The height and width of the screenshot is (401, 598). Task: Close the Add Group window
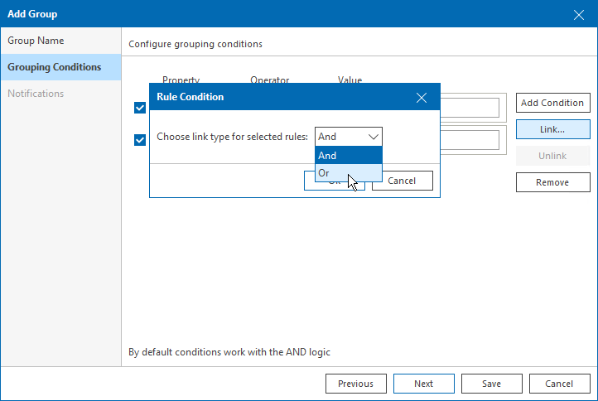coord(579,14)
